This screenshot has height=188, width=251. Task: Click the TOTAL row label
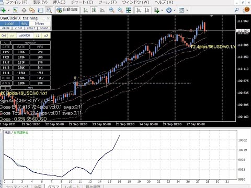[x=6, y=78]
